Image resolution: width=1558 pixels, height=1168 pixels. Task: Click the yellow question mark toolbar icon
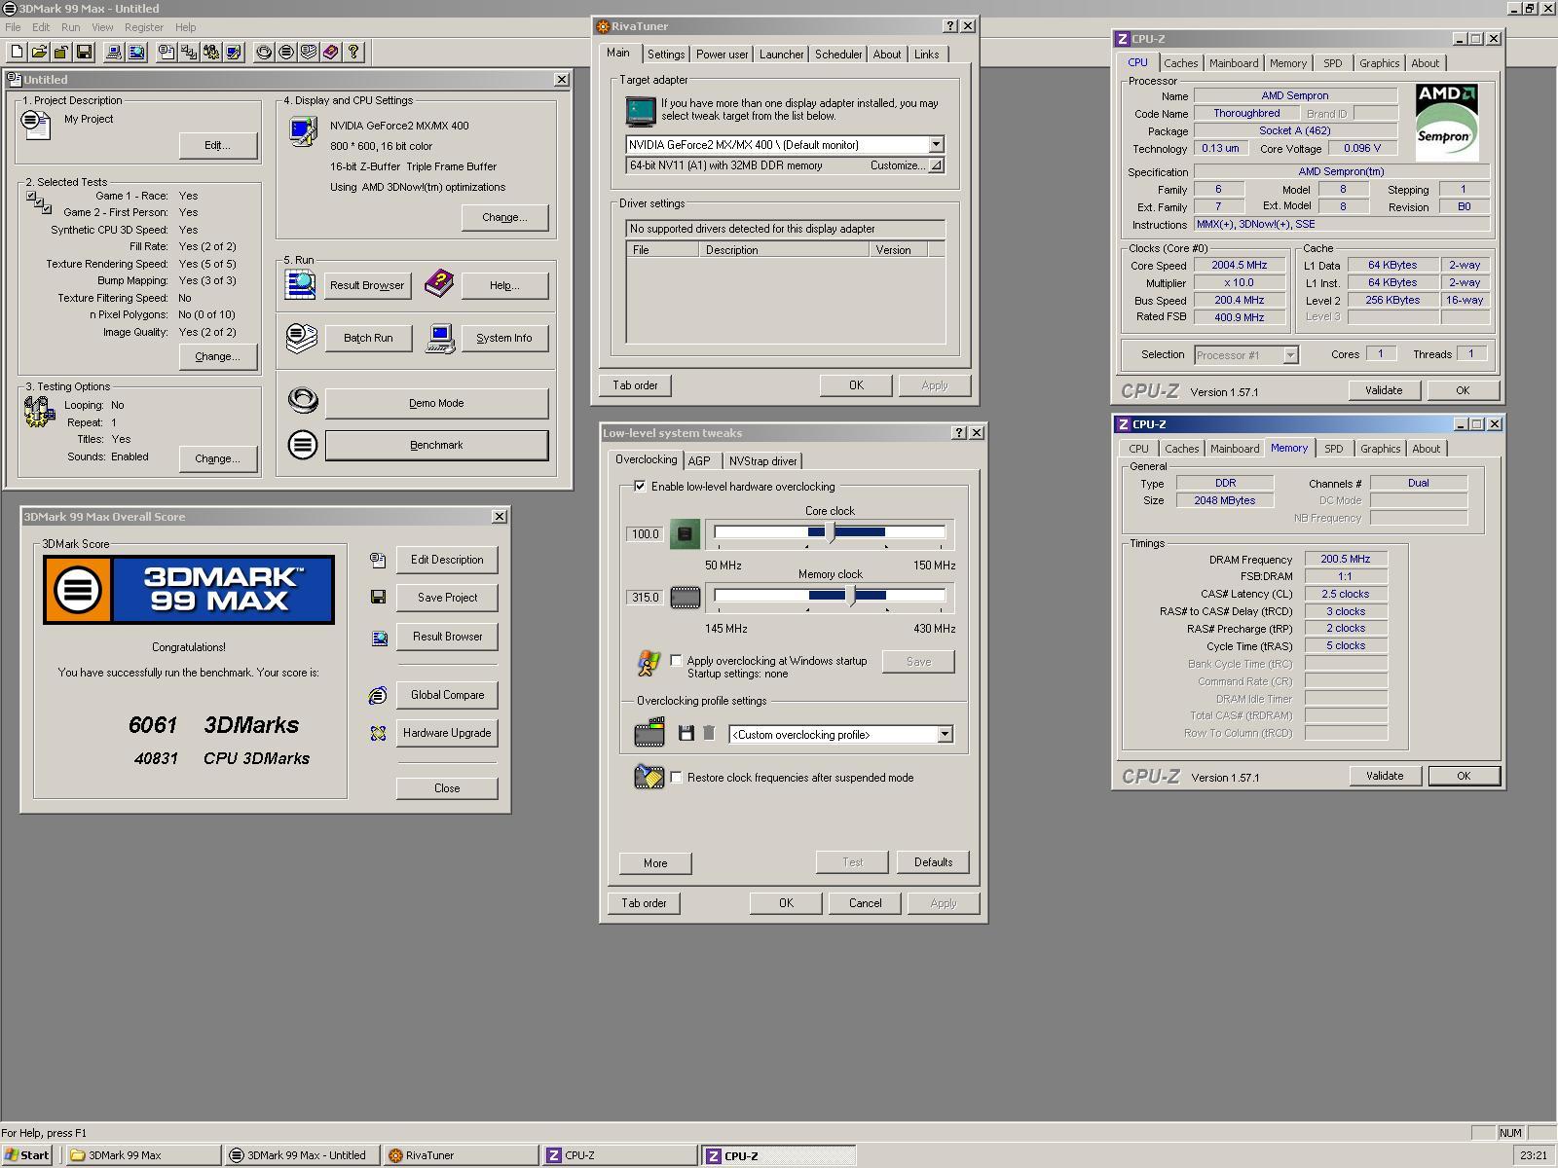click(353, 53)
